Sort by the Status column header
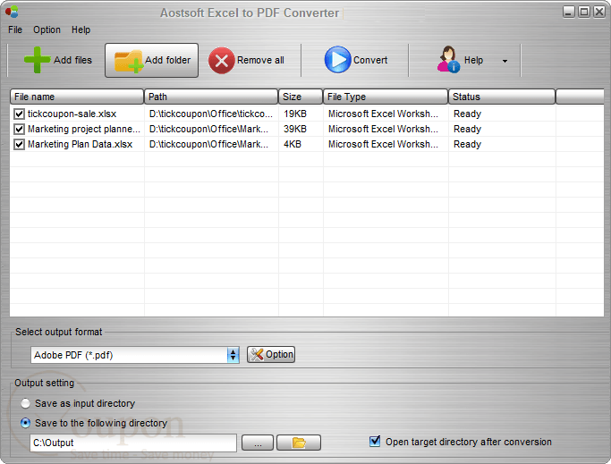 (x=502, y=97)
